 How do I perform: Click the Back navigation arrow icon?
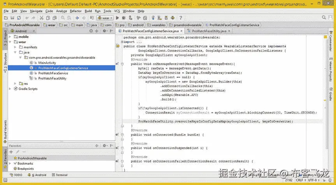(77, 18)
